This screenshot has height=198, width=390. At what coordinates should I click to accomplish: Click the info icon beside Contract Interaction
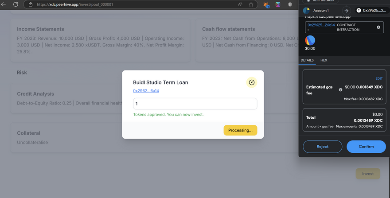(378, 27)
